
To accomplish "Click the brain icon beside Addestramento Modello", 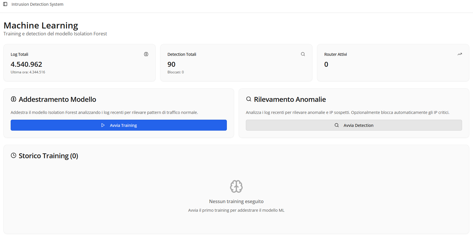I will point(14,99).
